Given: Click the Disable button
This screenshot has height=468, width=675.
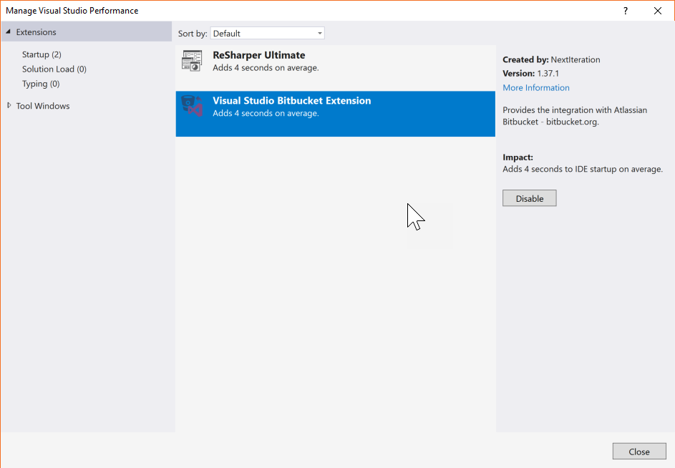Looking at the screenshot, I should pyautogui.click(x=530, y=198).
